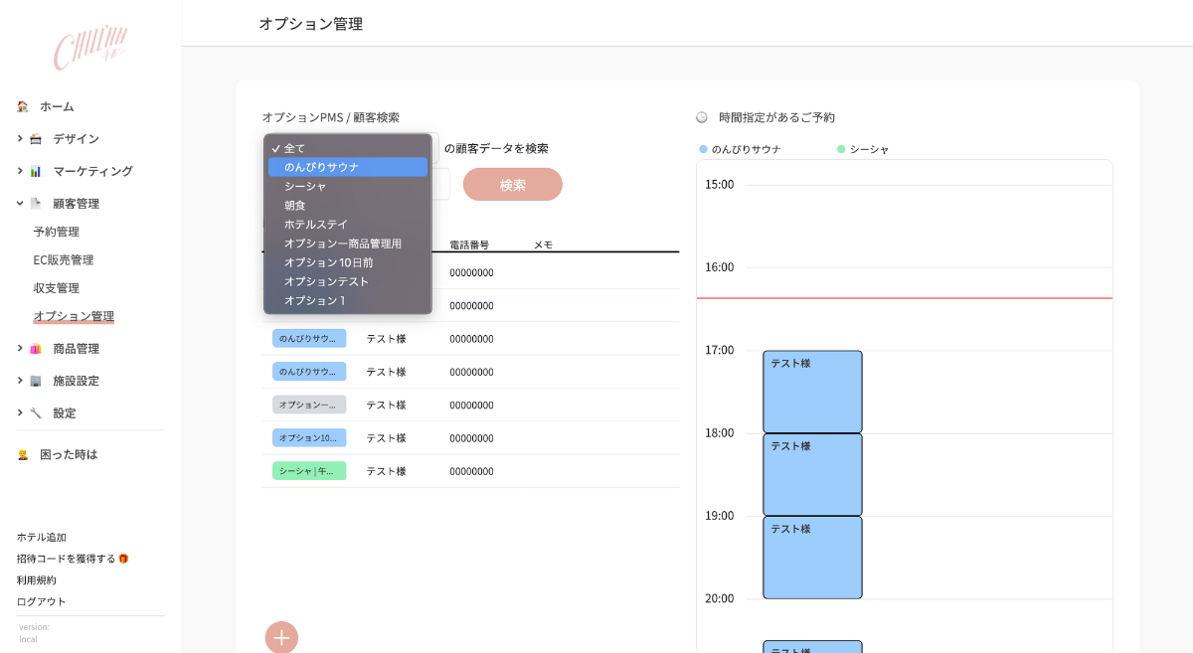Click the ログアウト link
The image size is (1193, 653).
coord(42,601)
